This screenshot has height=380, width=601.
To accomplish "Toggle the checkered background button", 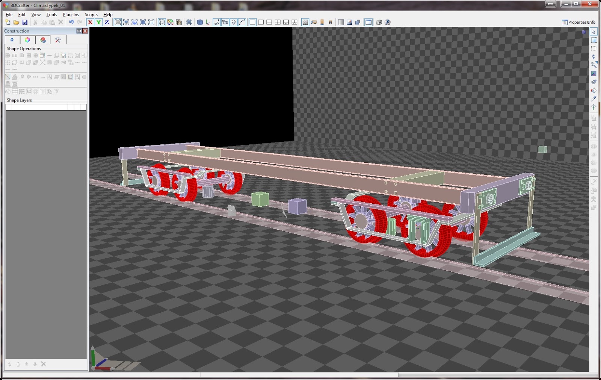I will tap(305, 23).
